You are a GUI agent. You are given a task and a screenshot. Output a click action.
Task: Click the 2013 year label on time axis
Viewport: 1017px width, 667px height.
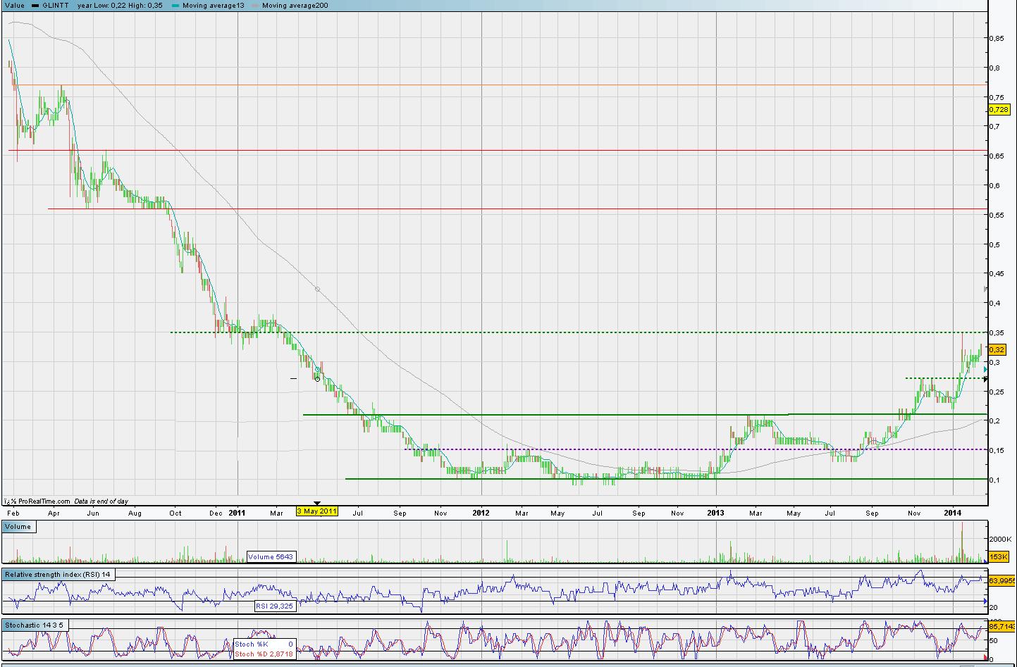[716, 513]
